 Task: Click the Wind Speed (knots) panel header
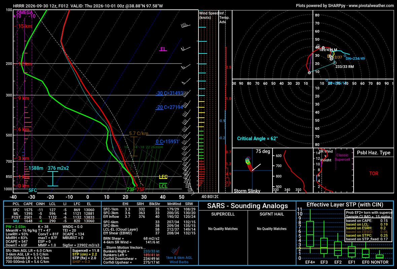(209, 15)
